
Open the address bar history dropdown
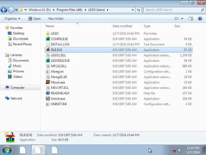(133, 10)
